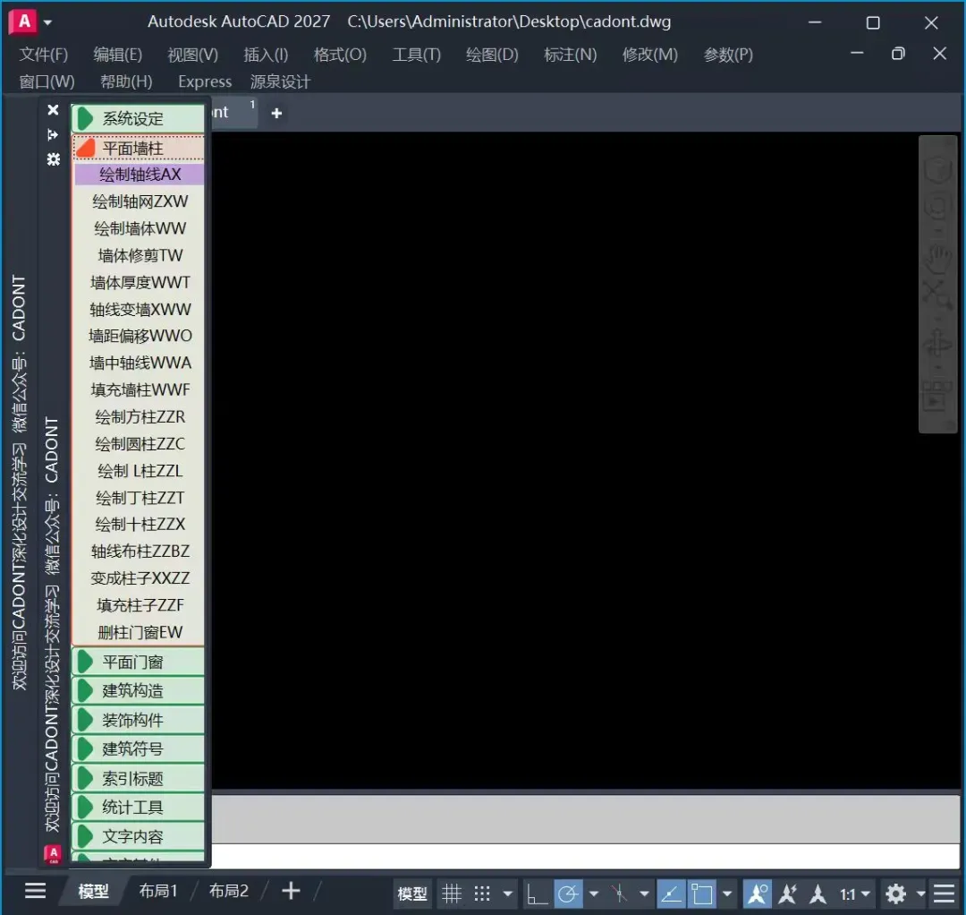Expand the 建筑构造 category
The height and width of the screenshot is (915, 966).
(x=138, y=690)
